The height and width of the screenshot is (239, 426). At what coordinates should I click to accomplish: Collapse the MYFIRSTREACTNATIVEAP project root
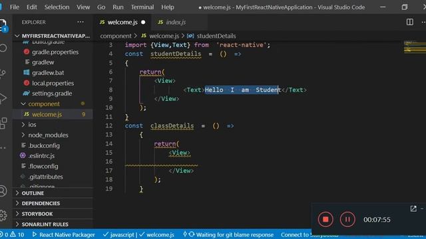53,36
